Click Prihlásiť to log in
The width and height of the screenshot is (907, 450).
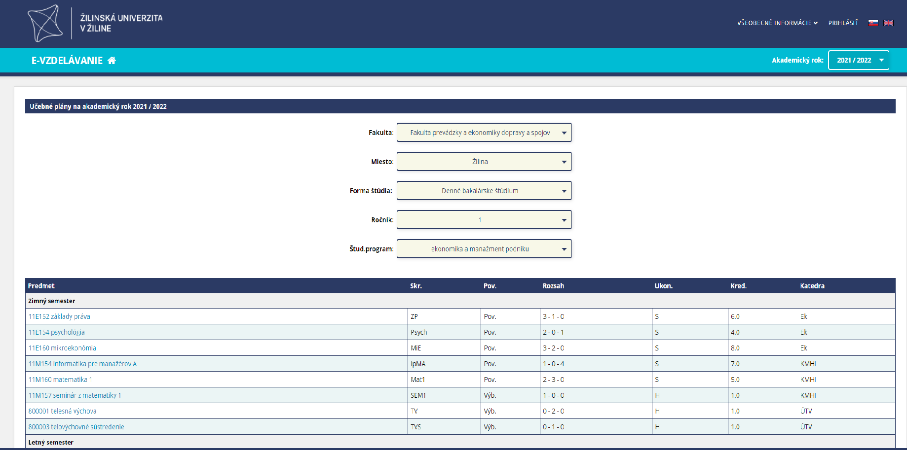[x=843, y=23]
